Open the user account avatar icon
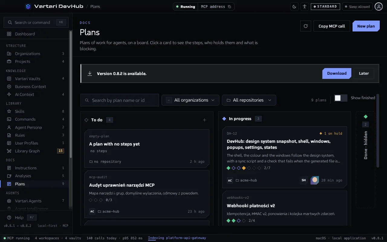Screen dimensions: 387x242 pos(379,7)
